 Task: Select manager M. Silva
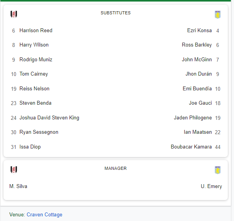(18, 186)
